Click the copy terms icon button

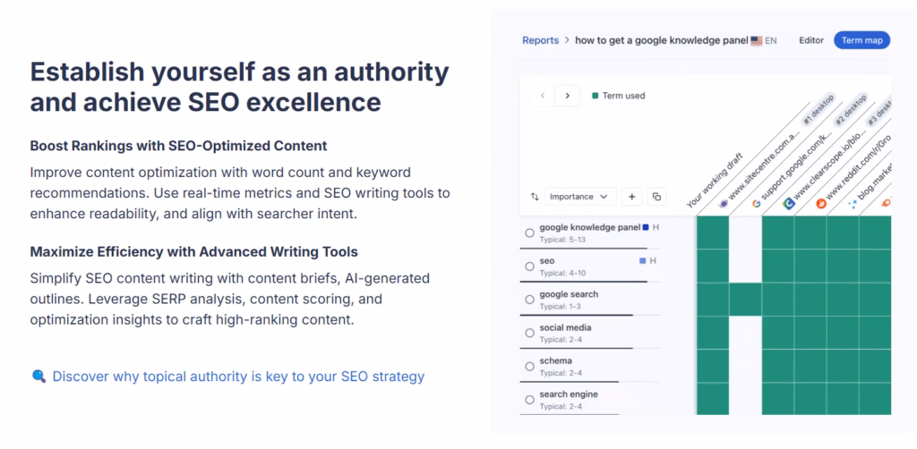(656, 197)
